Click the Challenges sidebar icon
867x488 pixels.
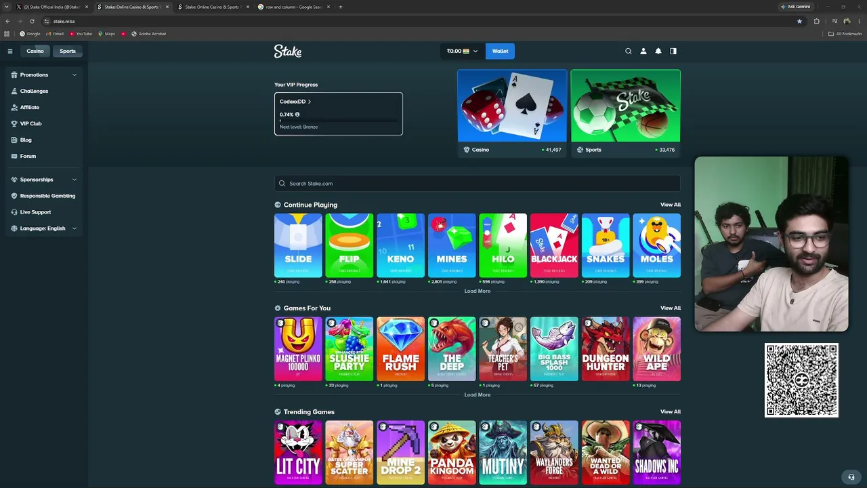coord(14,91)
